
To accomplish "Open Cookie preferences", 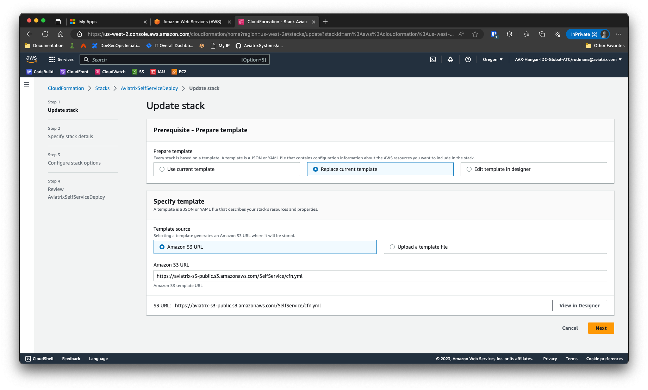I will coord(604,359).
